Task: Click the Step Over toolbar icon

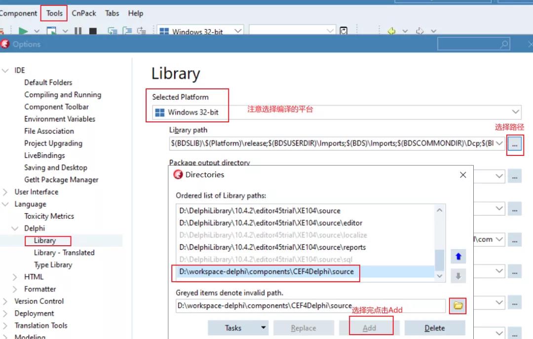Action: (x=127, y=31)
